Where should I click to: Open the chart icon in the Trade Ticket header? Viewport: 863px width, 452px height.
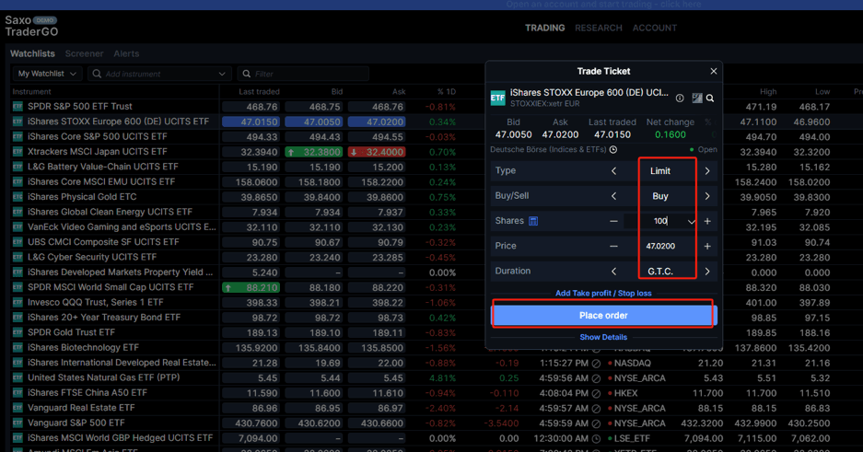tap(697, 99)
